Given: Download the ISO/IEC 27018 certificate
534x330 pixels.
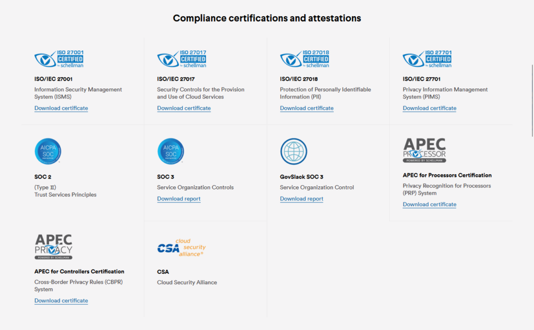Looking at the screenshot, I should (307, 108).
